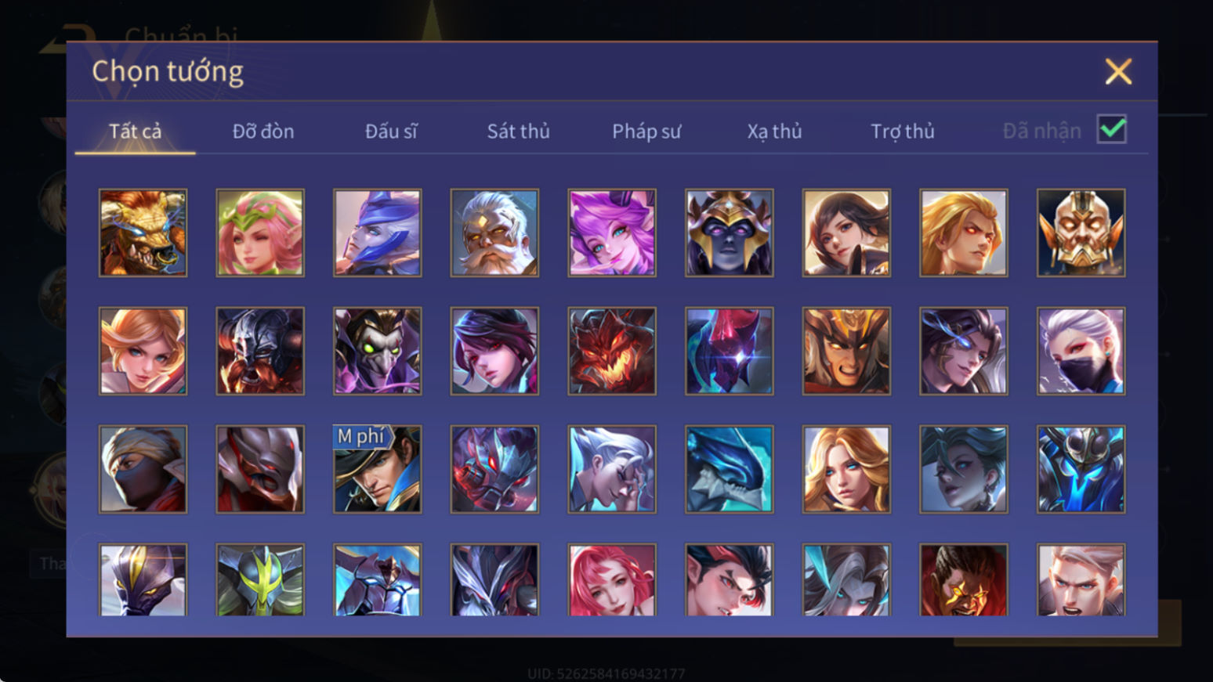Choose the white-bearded old man hero
Image resolution: width=1213 pixels, height=682 pixels.
tap(494, 233)
